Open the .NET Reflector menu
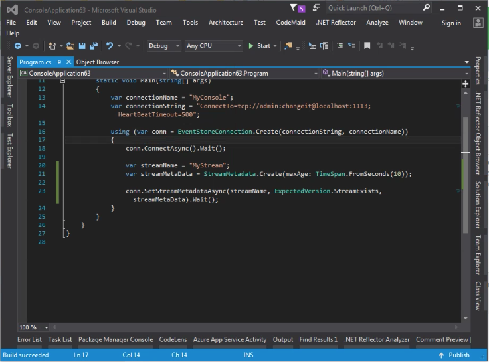The width and height of the screenshot is (489, 362). pos(336,23)
